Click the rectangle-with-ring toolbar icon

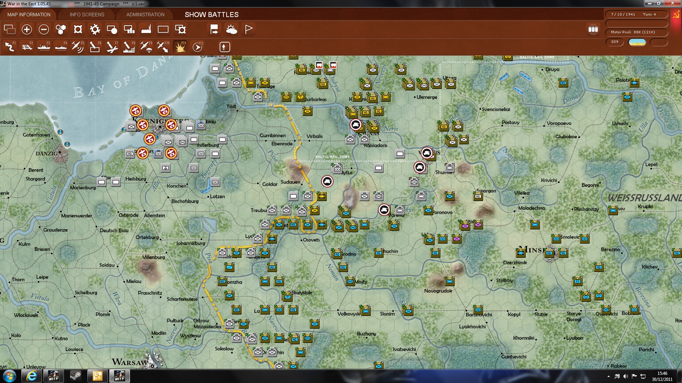pyautogui.click(x=180, y=29)
